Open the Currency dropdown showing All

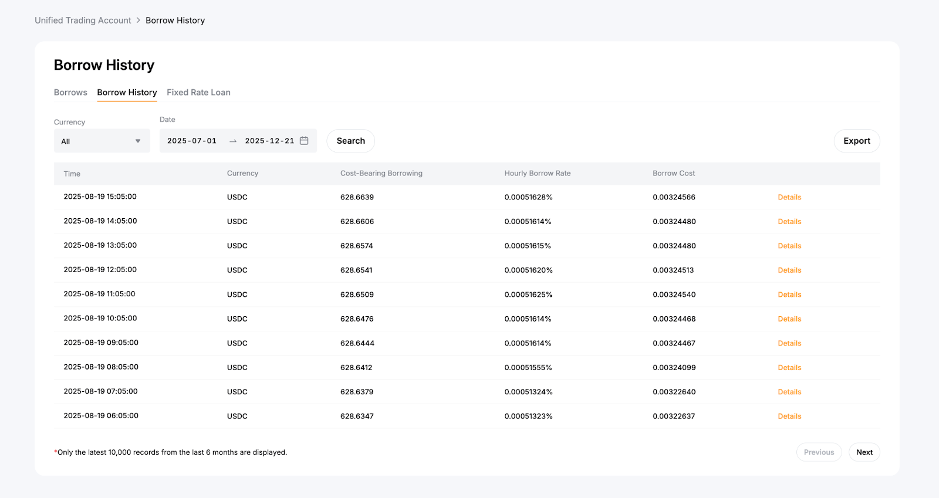[102, 141]
